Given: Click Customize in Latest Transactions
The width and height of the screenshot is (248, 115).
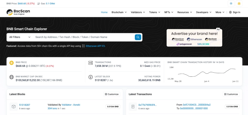Looking at the screenshot, I should (230, 94).
